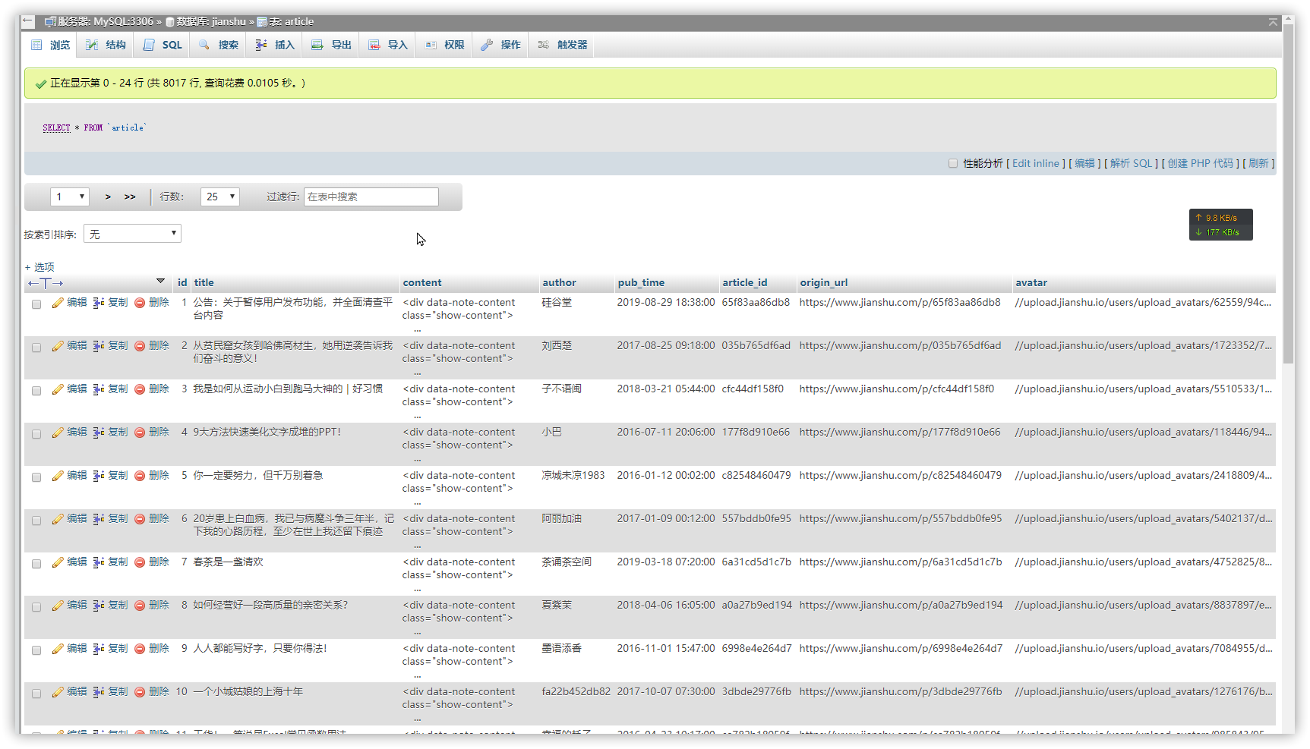Screen dimensions: 1310x749
Task: Click the copy icon for row 5
Action: click(99, 476)
